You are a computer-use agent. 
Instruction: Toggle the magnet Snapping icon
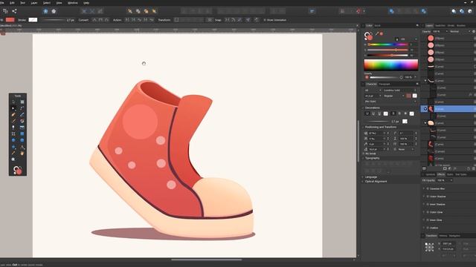358,11
